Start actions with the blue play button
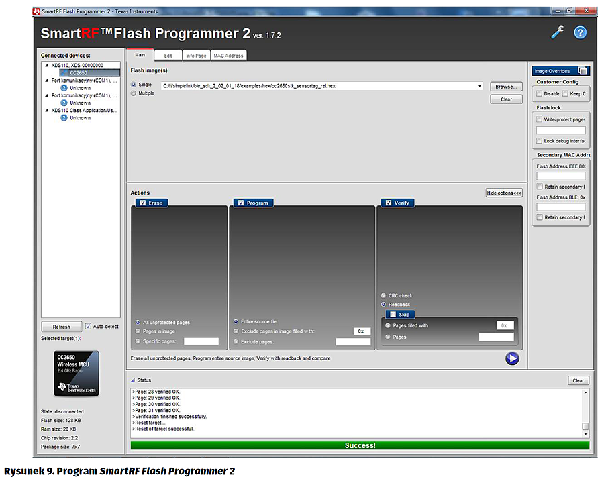This screenshot has height=479, width=604. click(x=512, y=358)
